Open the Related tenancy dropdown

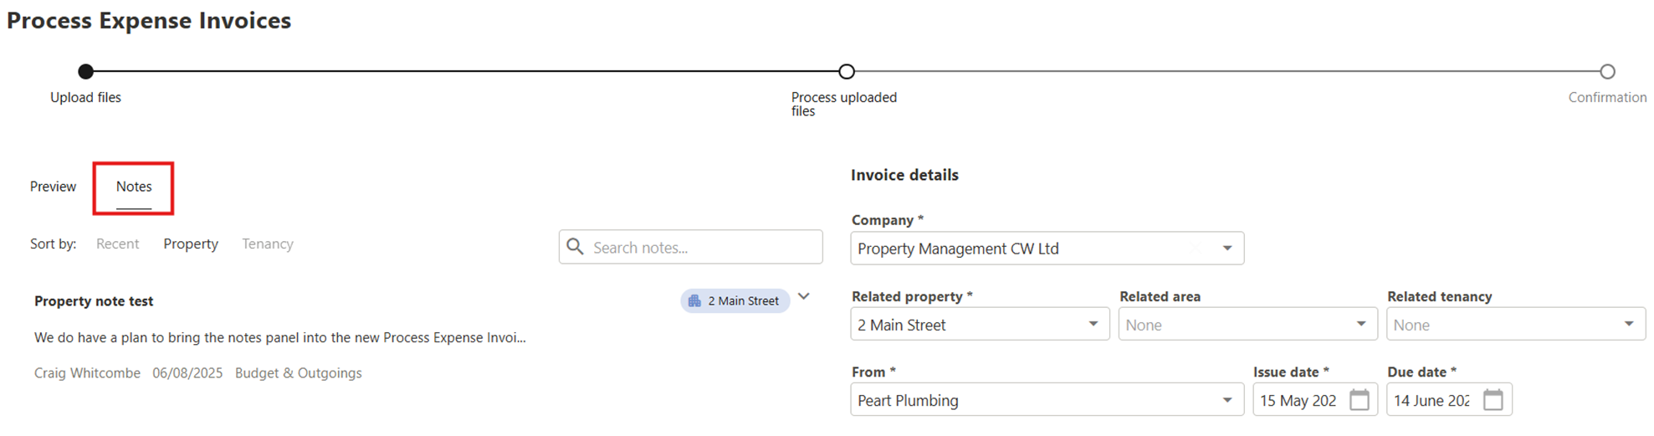(1628, 325)
